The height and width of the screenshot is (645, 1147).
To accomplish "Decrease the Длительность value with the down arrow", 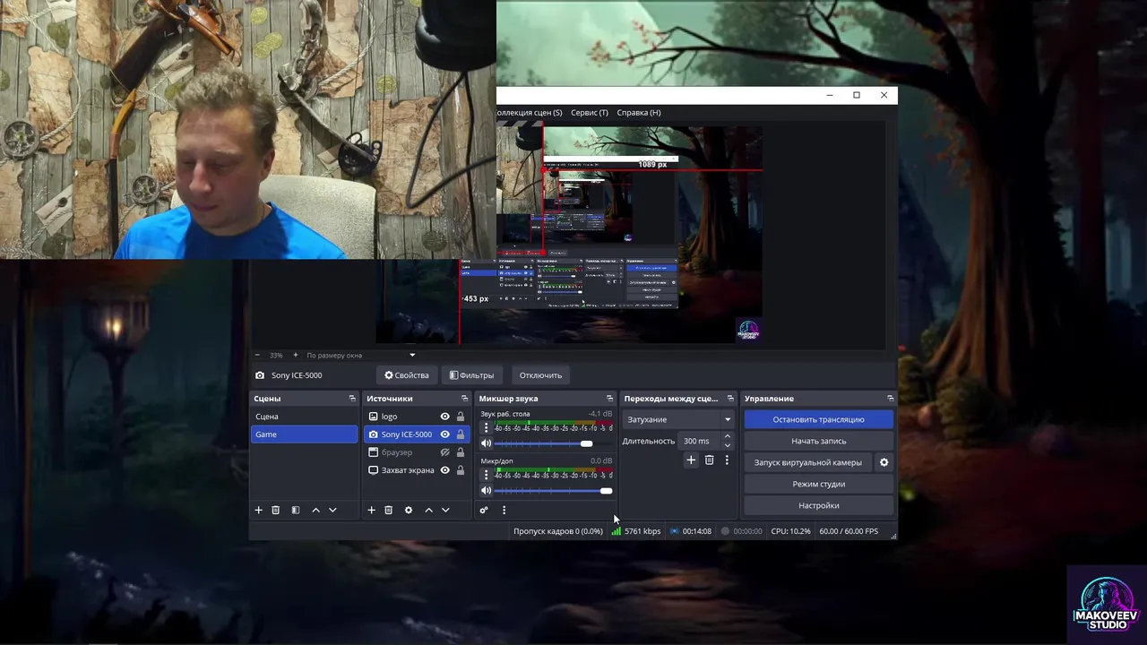I will click(727, 445).
